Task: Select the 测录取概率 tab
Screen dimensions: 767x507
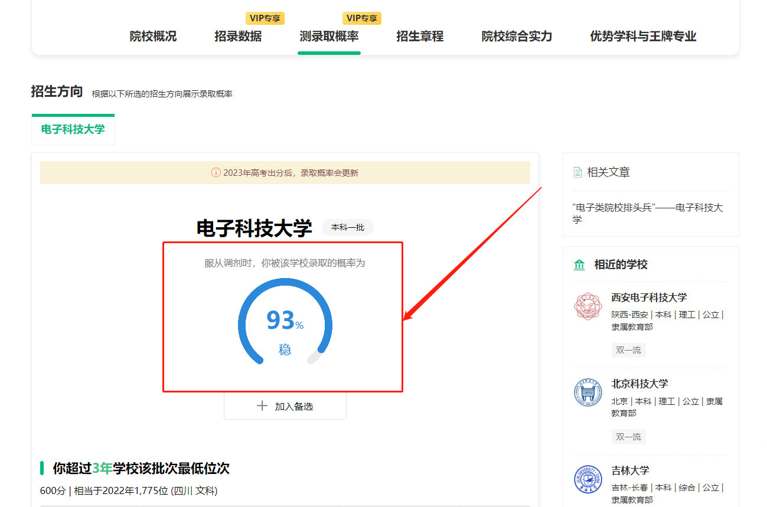Action: coord(329,37)
